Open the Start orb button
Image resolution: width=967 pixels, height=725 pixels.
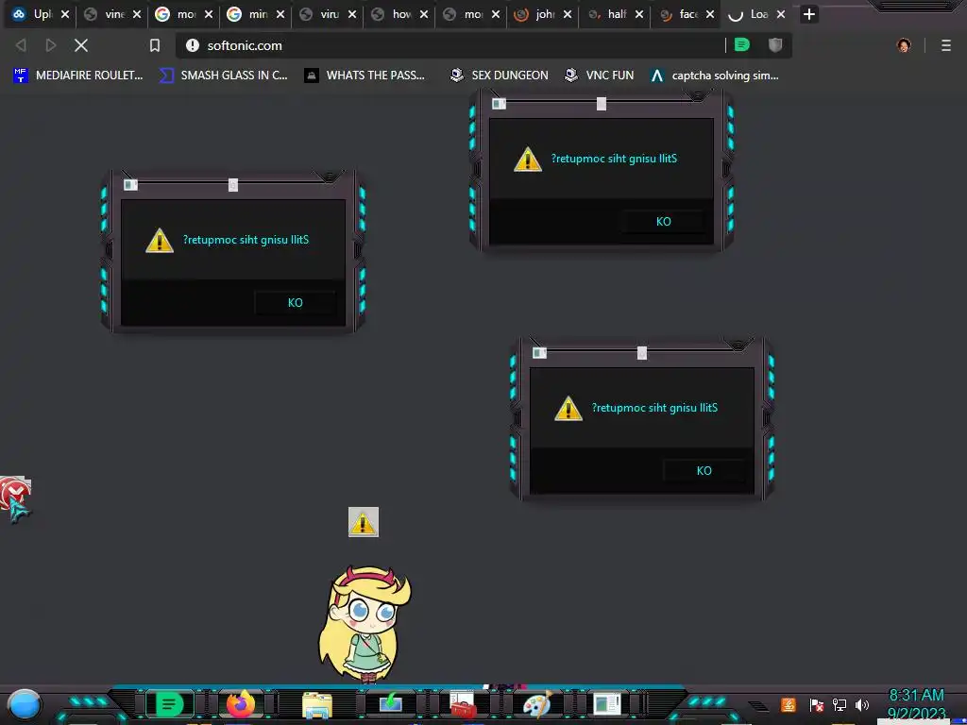click(x=25, y=704)
